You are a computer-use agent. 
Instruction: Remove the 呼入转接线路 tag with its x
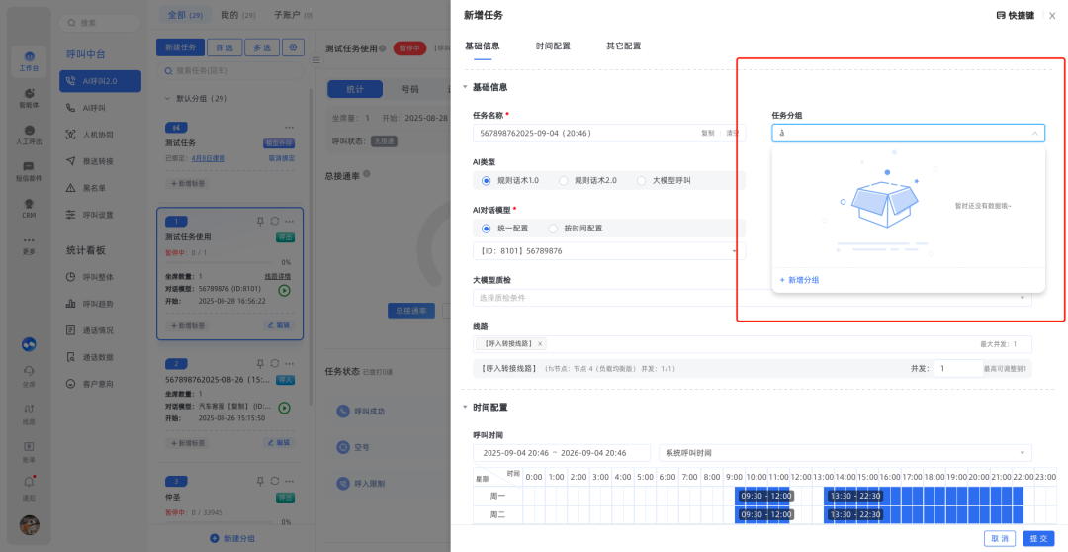[x=540, y=344]
